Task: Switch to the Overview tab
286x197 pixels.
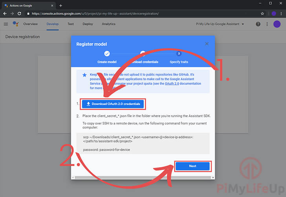Action: point(31,24)
